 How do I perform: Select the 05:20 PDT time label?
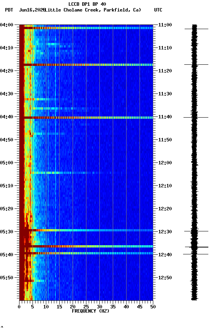tap(6, 209)
